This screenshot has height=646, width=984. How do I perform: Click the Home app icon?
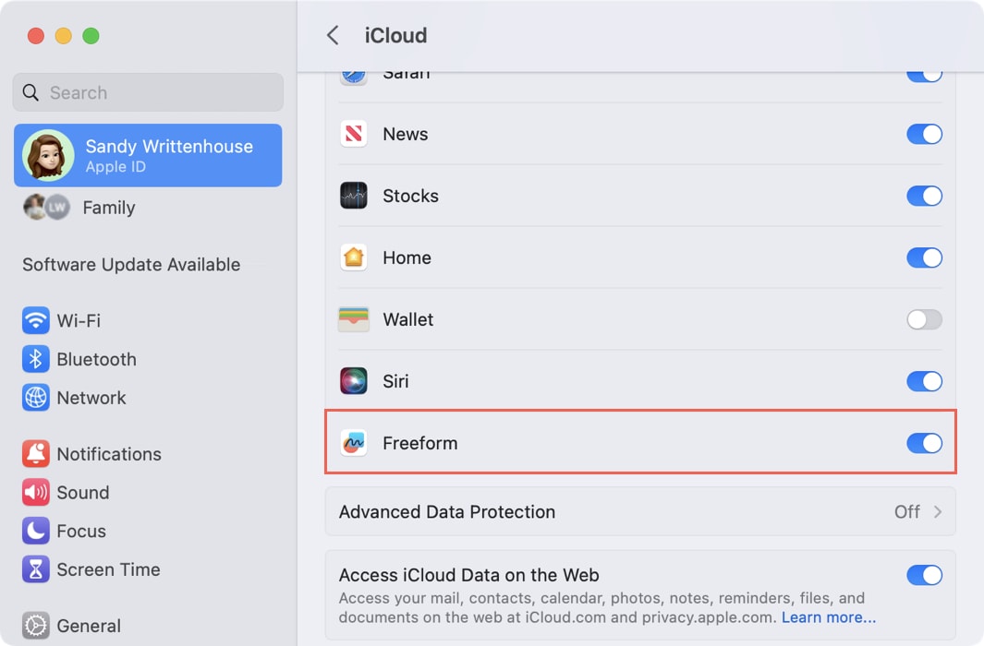point(354,257)
